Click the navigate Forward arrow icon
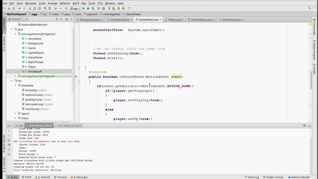Viewport: 318px width, 179px height. (60, 8)
